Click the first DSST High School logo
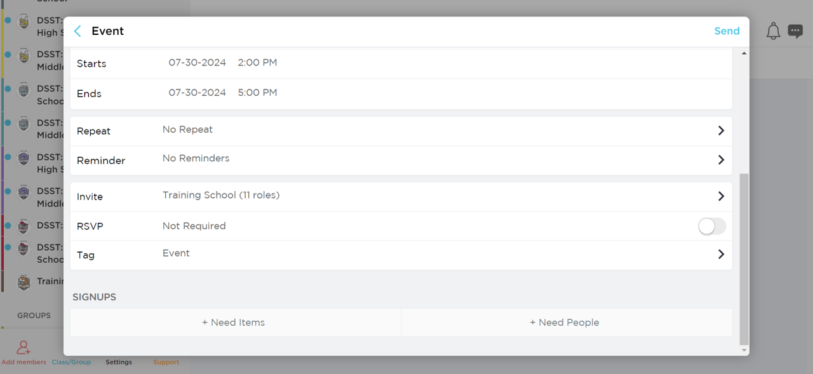Viewport: 813px width, 374px height. click(x=24, y=22)
